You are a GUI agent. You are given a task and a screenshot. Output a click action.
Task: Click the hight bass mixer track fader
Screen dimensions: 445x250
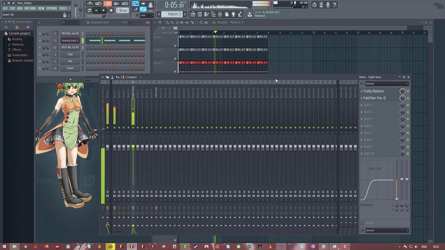tap(133, 148)
